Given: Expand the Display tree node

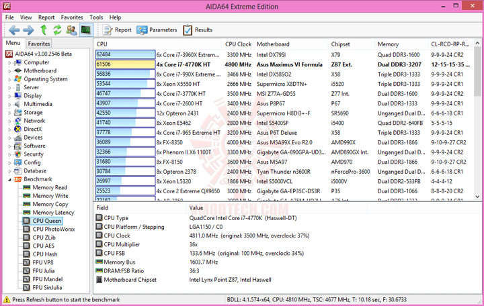Looking at the screenshot, I should [x=9, y=96].
